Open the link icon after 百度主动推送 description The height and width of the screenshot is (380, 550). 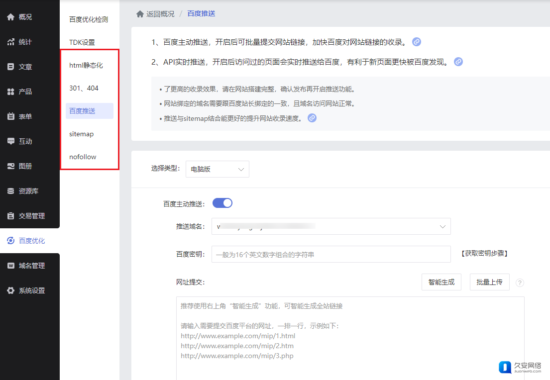[417, 42]
